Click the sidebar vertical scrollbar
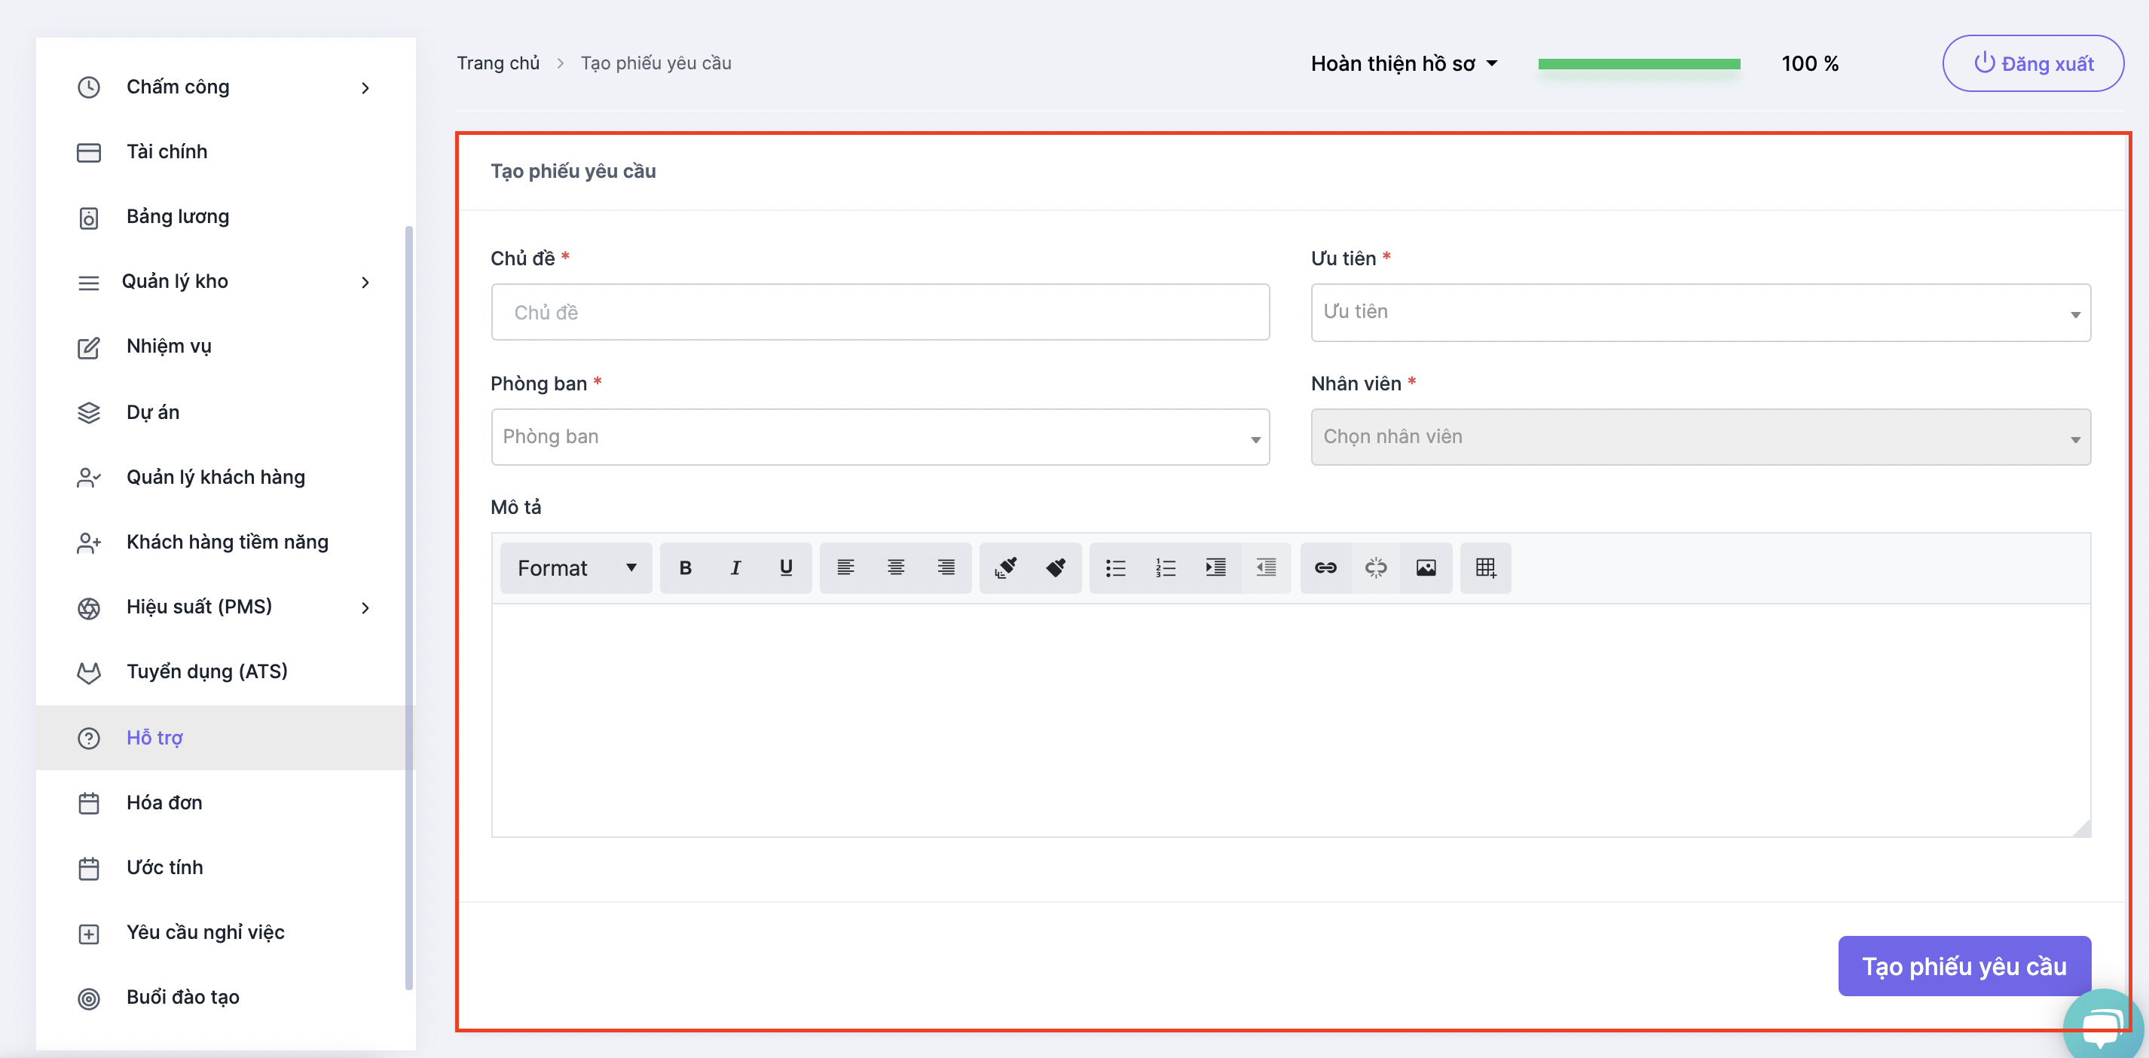2149x1058 pixels. (408, 607)
